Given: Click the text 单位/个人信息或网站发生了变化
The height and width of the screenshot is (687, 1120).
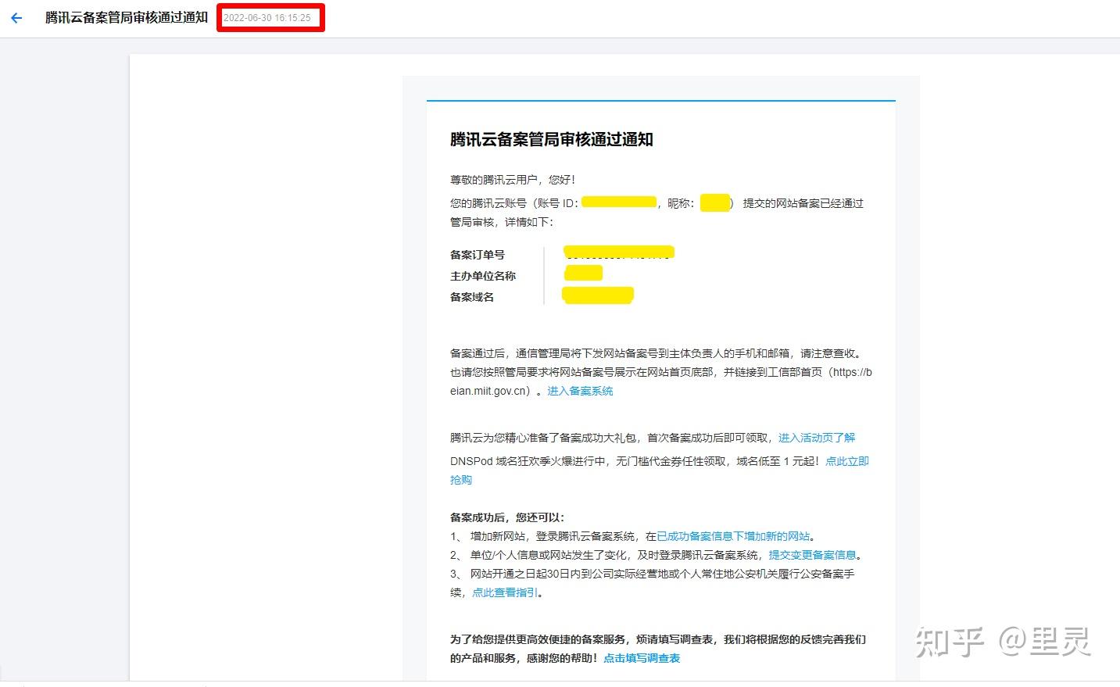Looking at the screenshot, I should click(549, 555).
